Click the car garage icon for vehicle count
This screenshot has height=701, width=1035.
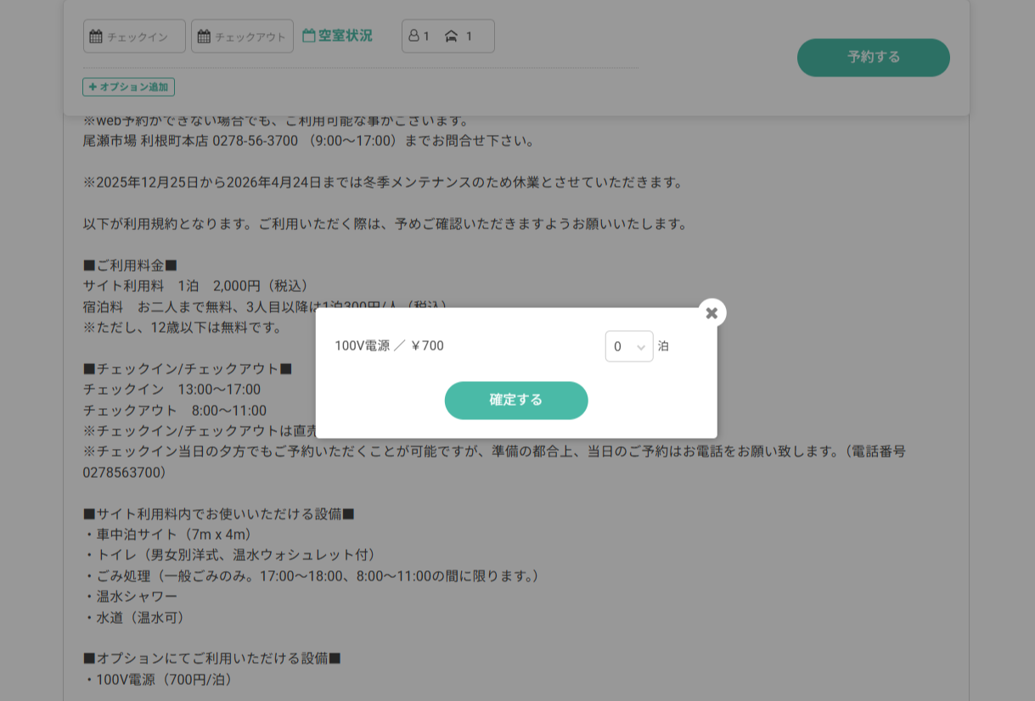451,36
